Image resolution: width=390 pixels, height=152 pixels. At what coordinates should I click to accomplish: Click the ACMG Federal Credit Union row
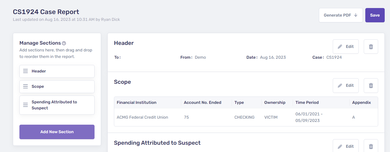tap(142, 117)
